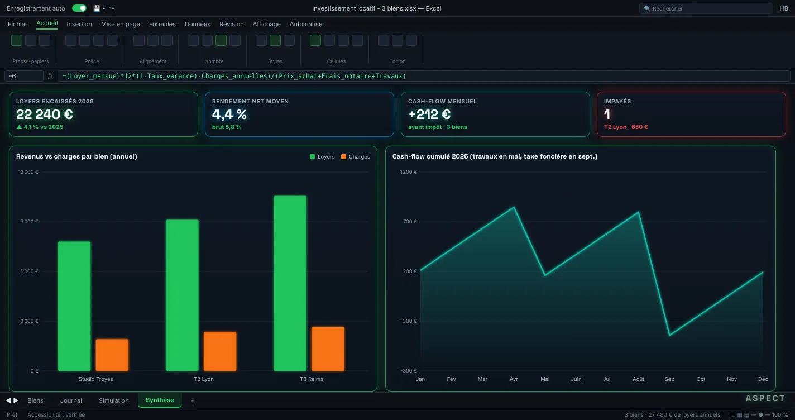The image size is (795, 420).
Task: Click the green Loyers bar for T3 Reims
Action: [x=290, y=283]
